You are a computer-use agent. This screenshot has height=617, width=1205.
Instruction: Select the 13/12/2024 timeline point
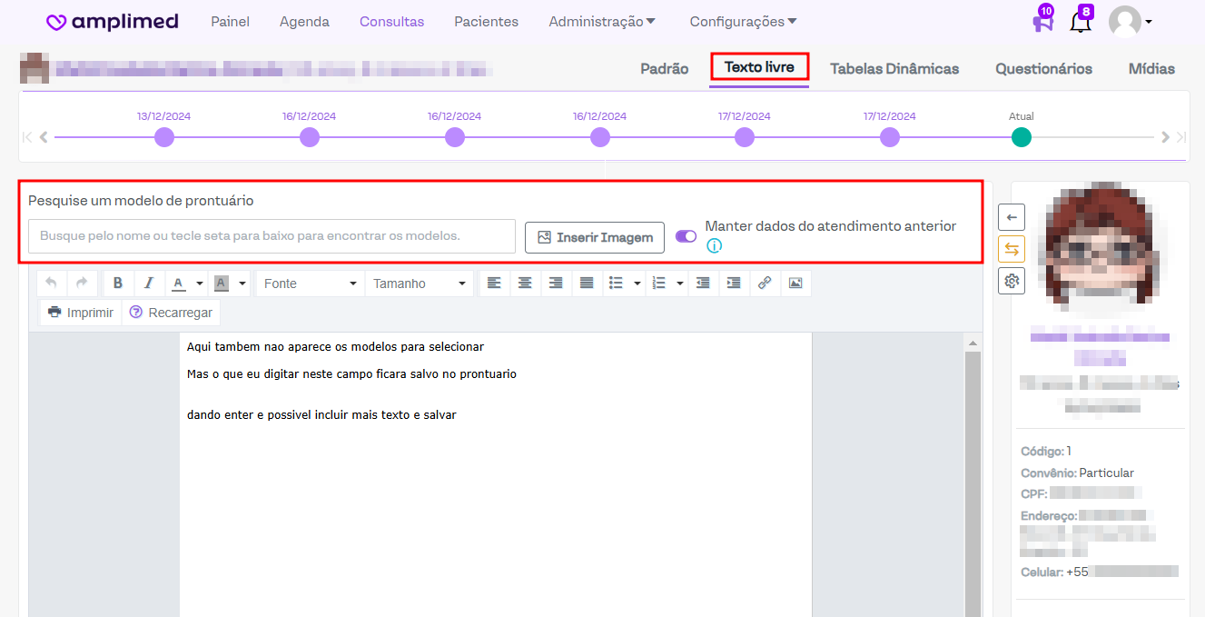click(x=164, y=137)
